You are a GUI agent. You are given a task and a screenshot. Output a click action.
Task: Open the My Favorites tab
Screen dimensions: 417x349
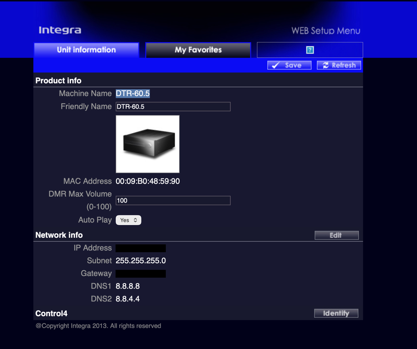[x=198, y=50]
